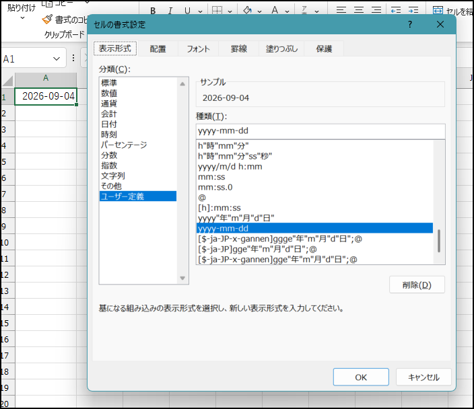Click the 削除(D) delete button

(x=417, y=285)
